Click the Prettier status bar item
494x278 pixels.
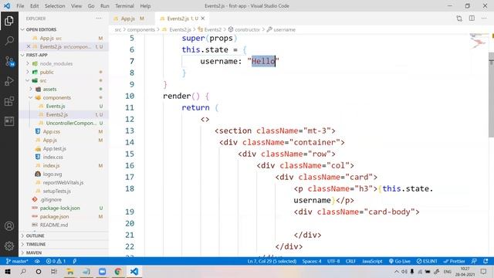pyautogui.click(x=454, y=261)
